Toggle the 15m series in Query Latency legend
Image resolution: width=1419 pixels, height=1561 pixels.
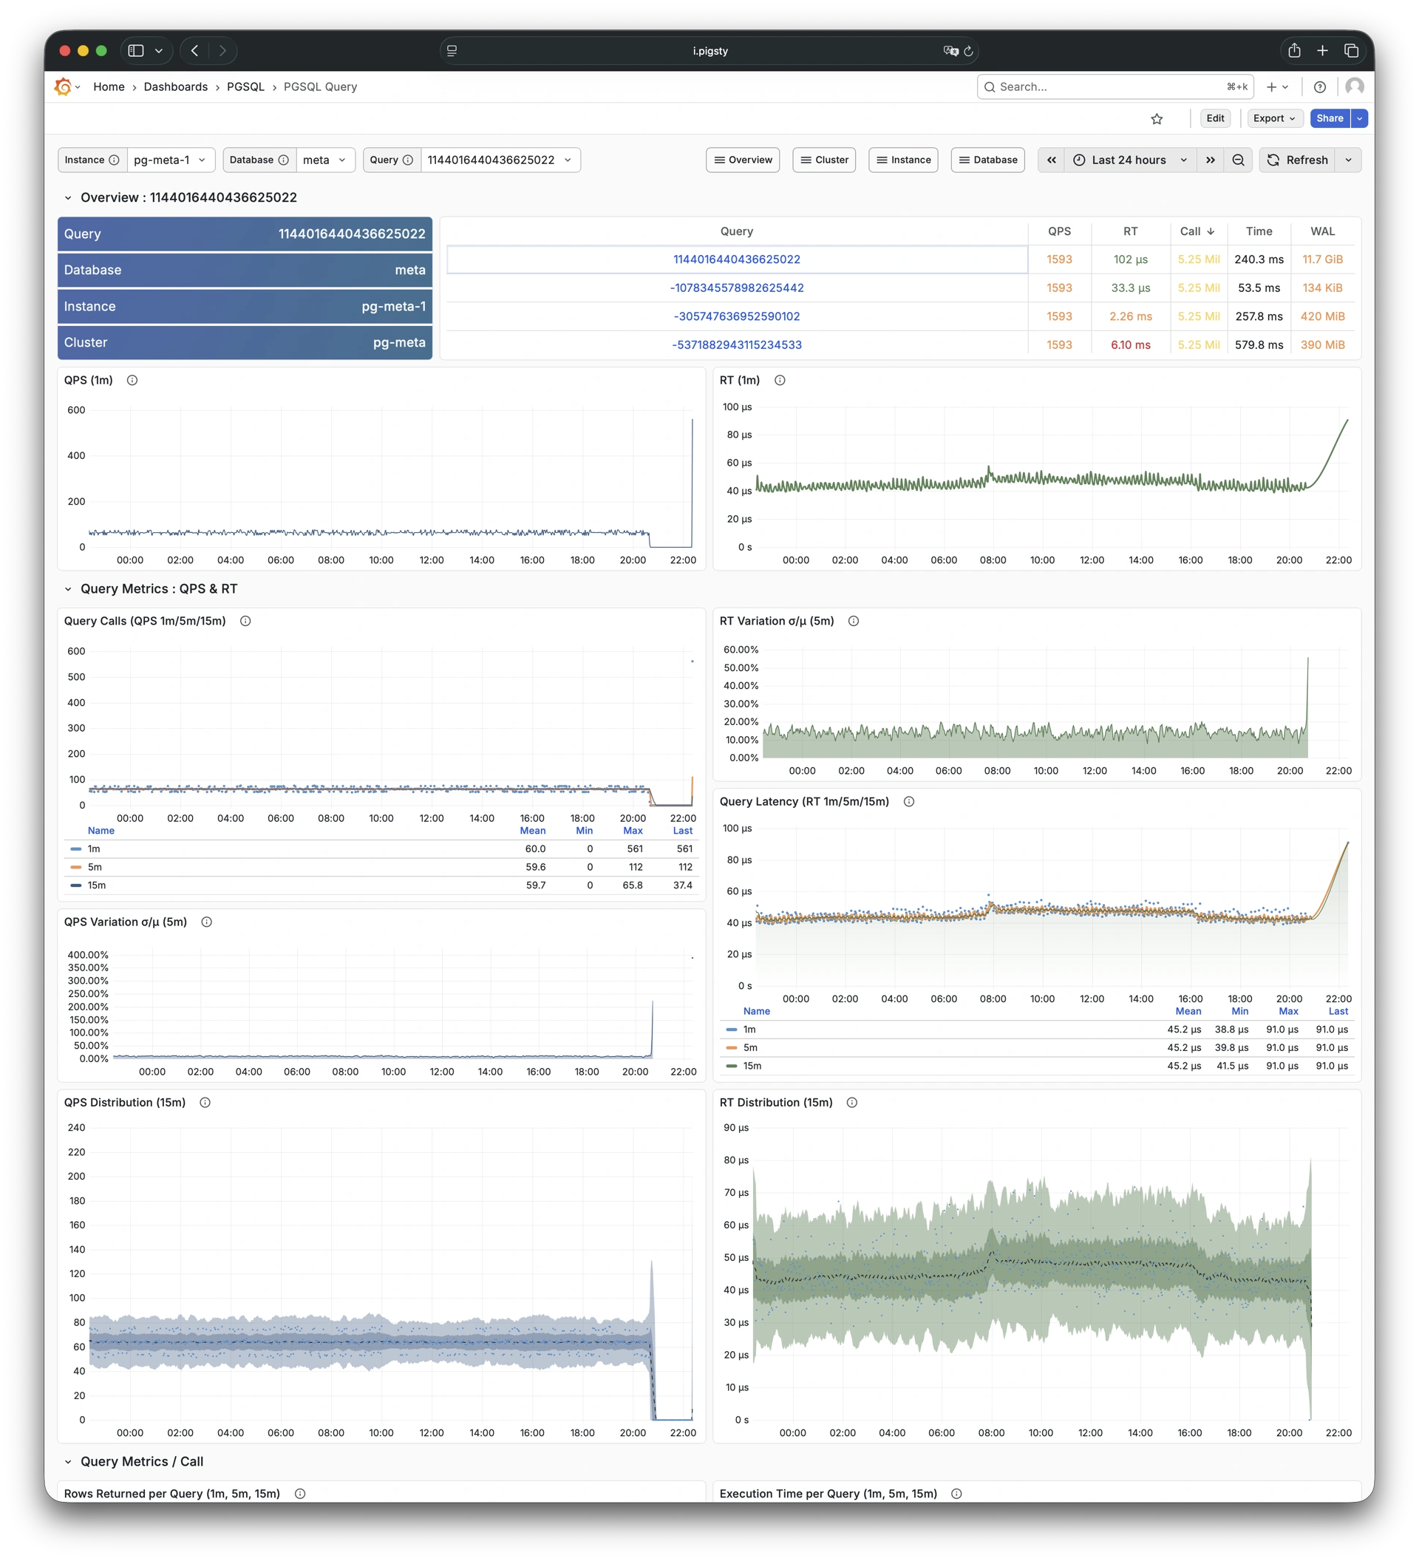pos(749,1066)
